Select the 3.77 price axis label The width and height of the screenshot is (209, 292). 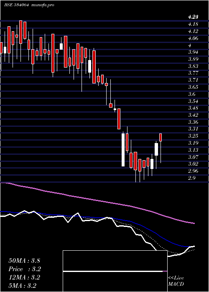point(193,73)
